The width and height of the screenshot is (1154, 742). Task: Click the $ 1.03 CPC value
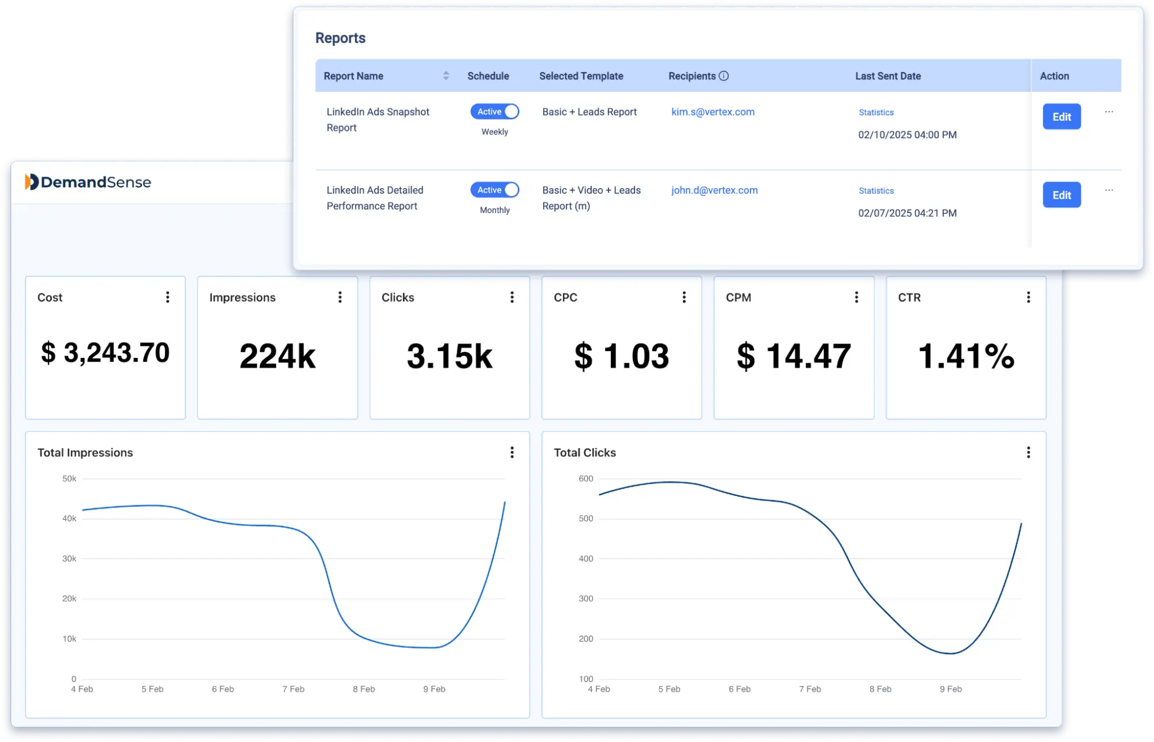click(x=622, y=356)
